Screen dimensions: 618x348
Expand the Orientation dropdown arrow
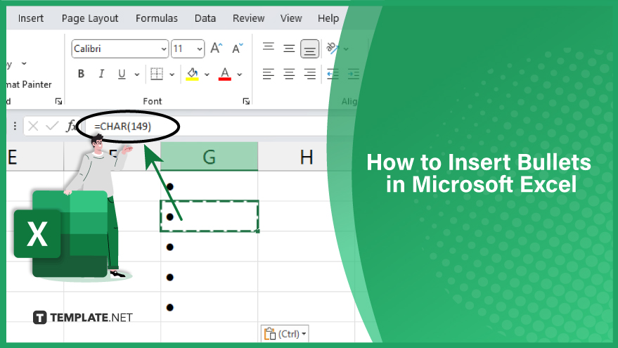click(x=346, y=49)
